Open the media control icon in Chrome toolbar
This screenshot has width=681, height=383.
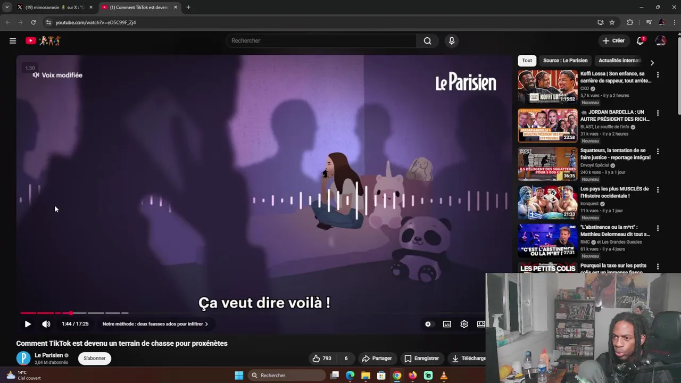tap(649, 22)
